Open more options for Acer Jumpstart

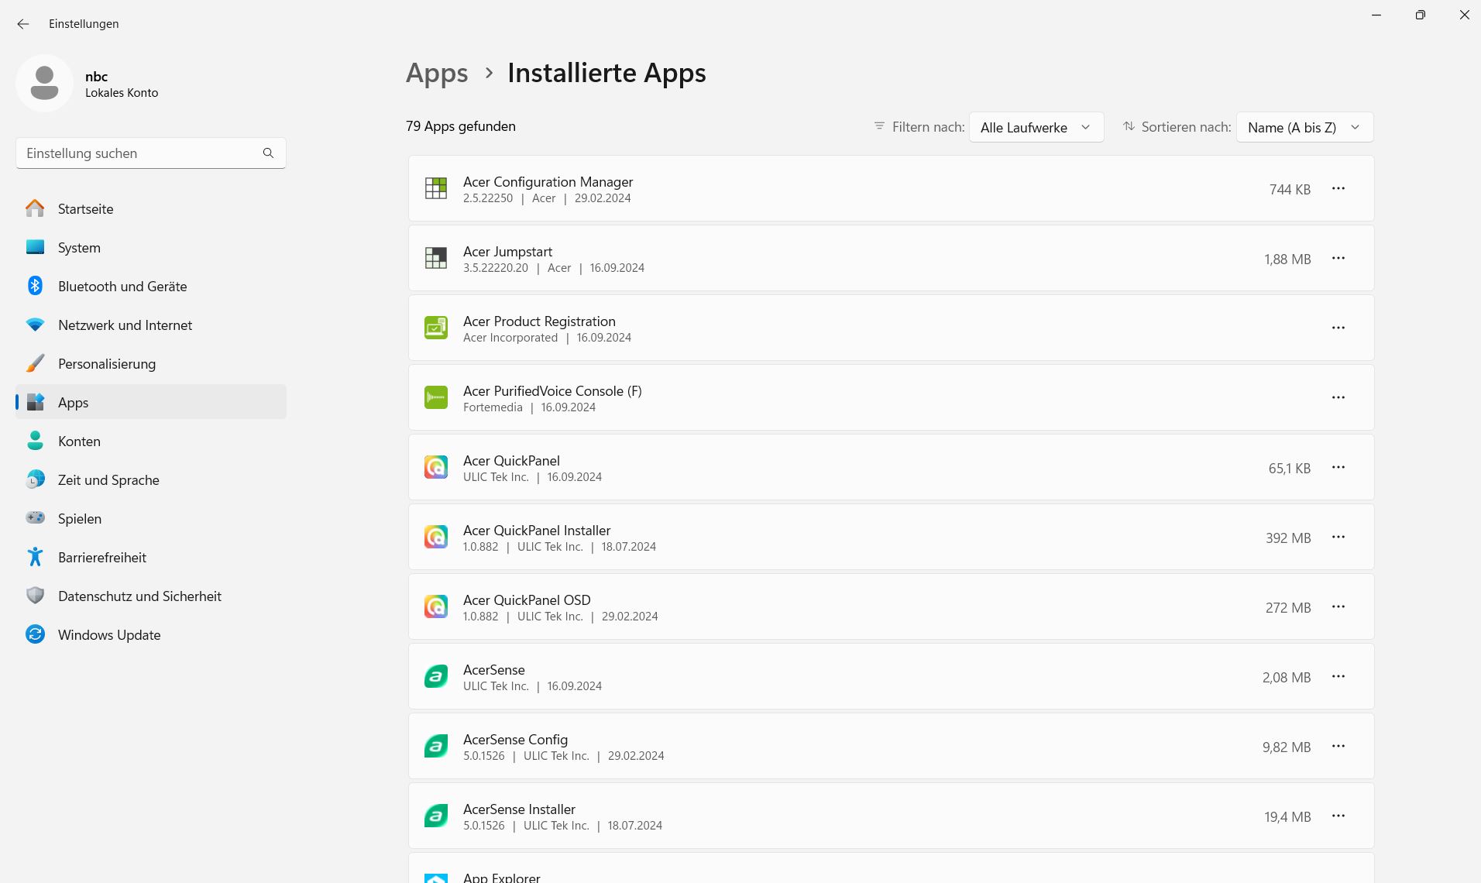coord(1338,258)
